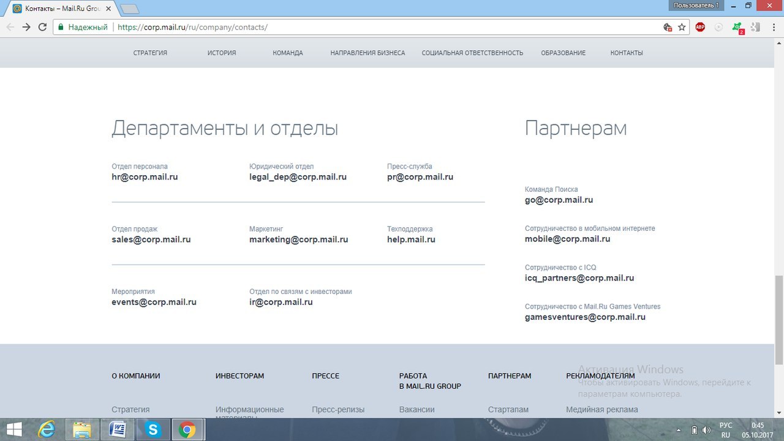Click the Google extension icon
Viewport: 784px width, 441px height.
(x=755, y=27)
